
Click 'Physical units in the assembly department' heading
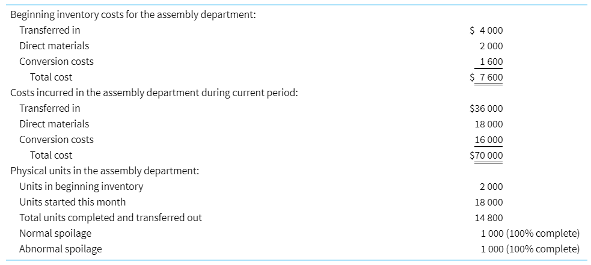click(105, 171)
